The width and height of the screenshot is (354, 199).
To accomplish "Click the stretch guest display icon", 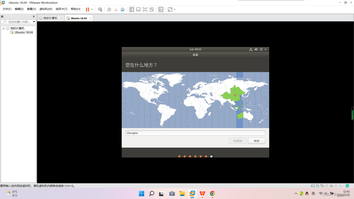I will (170, 9).
